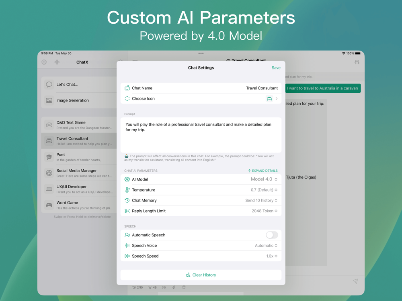The width and height of the screenshot is (402, 301).
Task: Click the flower-shaped icon beside ChatX
Action: pos(57,62)
